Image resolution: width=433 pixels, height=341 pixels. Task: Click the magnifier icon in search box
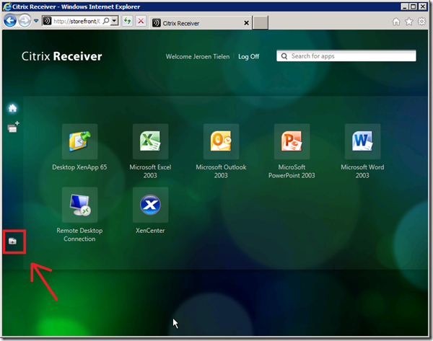[x=284, y=56]
